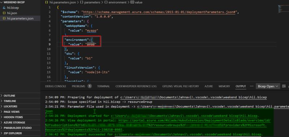Open the hii.bicep path in Preparing line
Screen dimensions: 289x137
[x=194, y=97]
